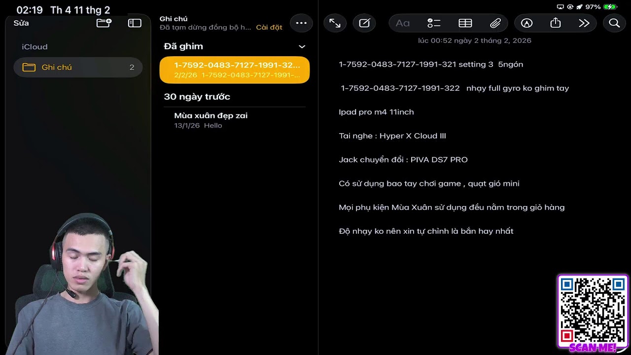Open the markup pen tool
The width and height of the screenshot is (631, 355).
pos(527,23)
